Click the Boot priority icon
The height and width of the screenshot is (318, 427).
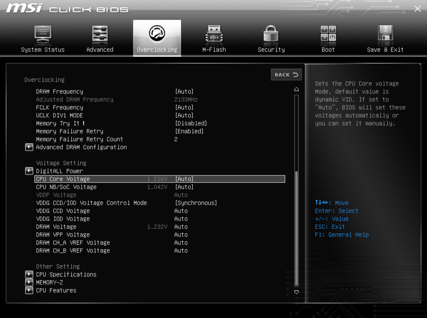pyautogui.click(x=328, y=38)
